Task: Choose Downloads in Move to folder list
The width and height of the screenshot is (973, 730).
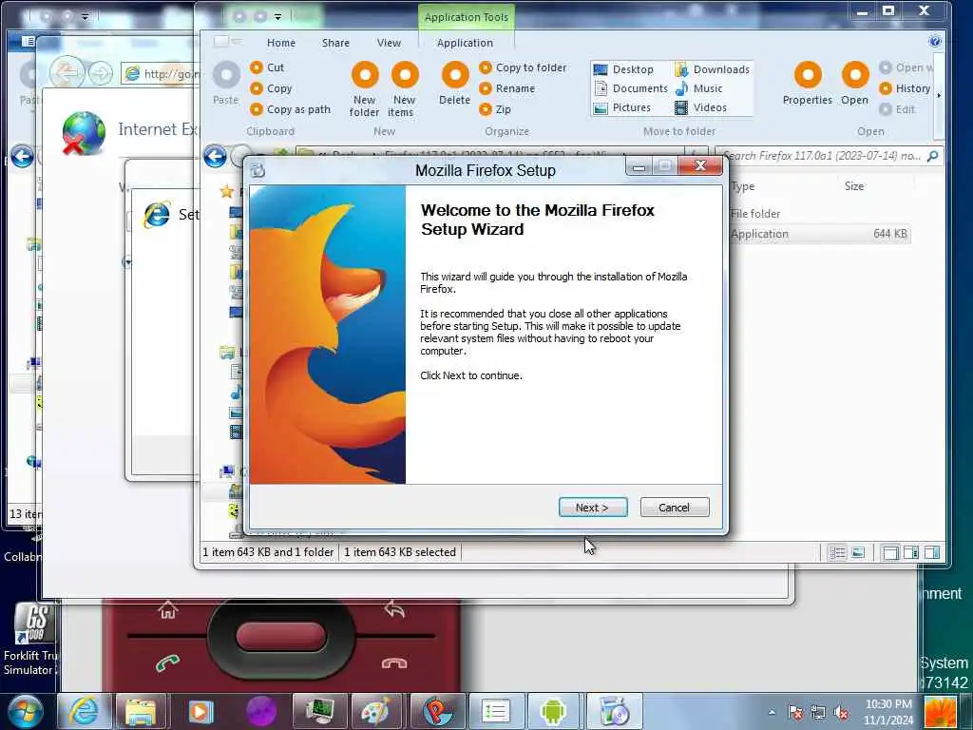Action: (712, 69)
